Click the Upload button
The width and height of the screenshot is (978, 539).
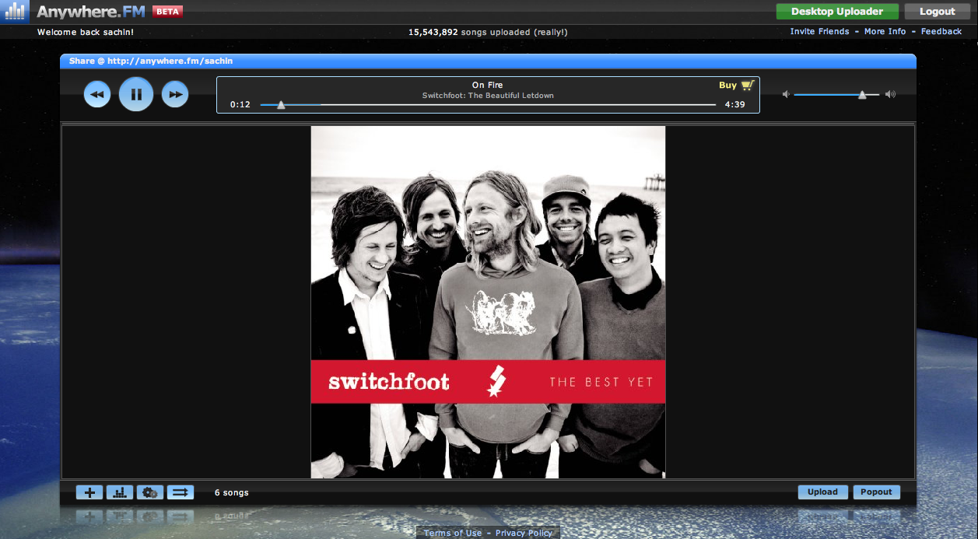(822, 492)
